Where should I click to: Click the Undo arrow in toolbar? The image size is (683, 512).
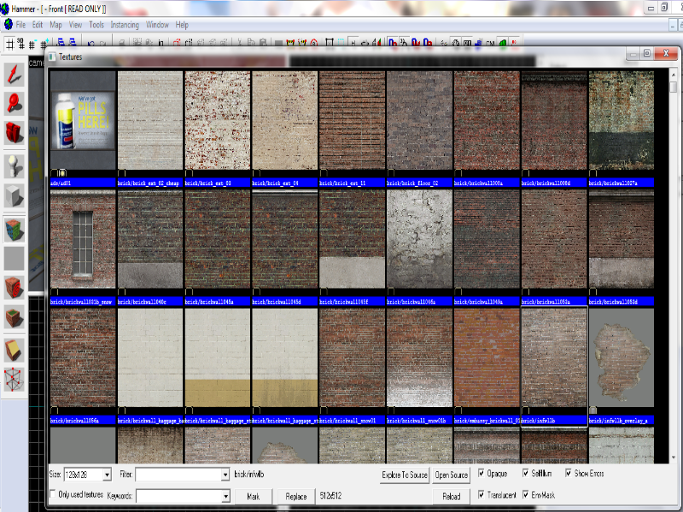[91, 44]
